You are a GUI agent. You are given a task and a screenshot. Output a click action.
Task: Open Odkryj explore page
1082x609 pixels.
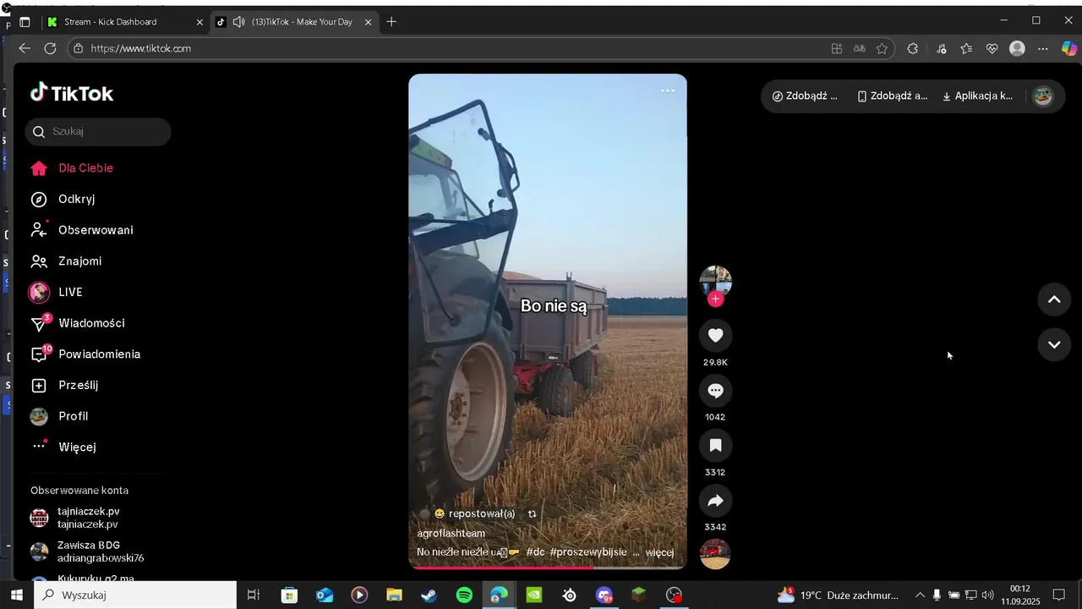point(63,200)
